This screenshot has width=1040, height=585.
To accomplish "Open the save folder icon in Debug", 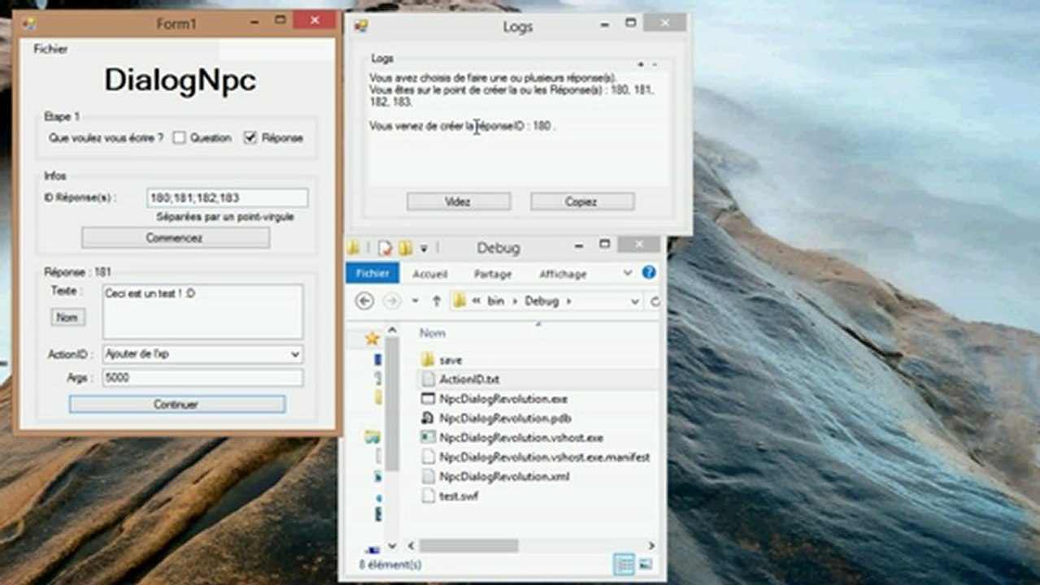I will (429, 359).
